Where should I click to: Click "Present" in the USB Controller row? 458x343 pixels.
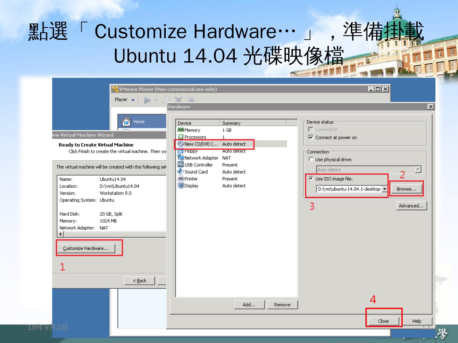click(x=230, y=165)
